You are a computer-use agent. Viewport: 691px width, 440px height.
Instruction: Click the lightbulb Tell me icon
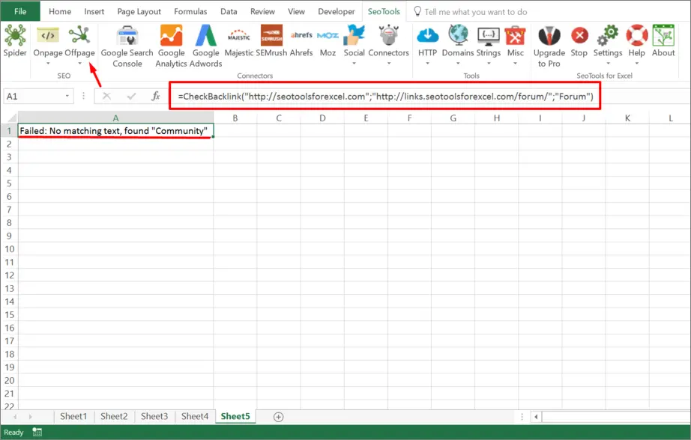tap(417, 11)
